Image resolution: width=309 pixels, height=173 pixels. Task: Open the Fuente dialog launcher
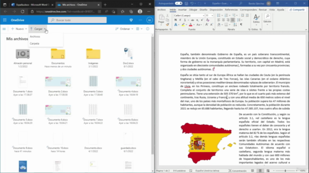click(x=213, y=29)
